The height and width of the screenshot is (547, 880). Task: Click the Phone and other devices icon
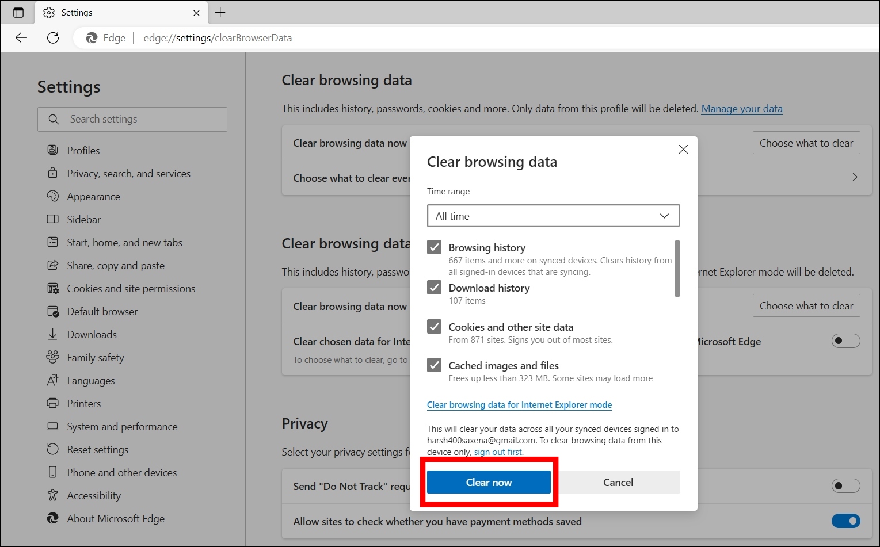point(52,472)
